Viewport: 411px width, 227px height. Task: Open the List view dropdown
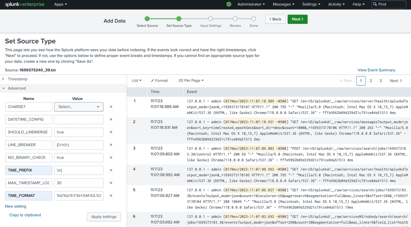pos(137,81)
